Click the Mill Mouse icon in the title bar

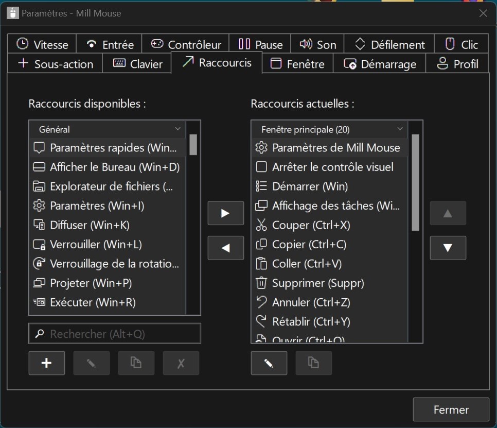tap(11, 13)
